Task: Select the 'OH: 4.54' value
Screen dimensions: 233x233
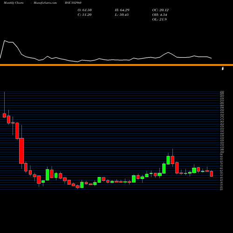Action: tap(159, 15)
